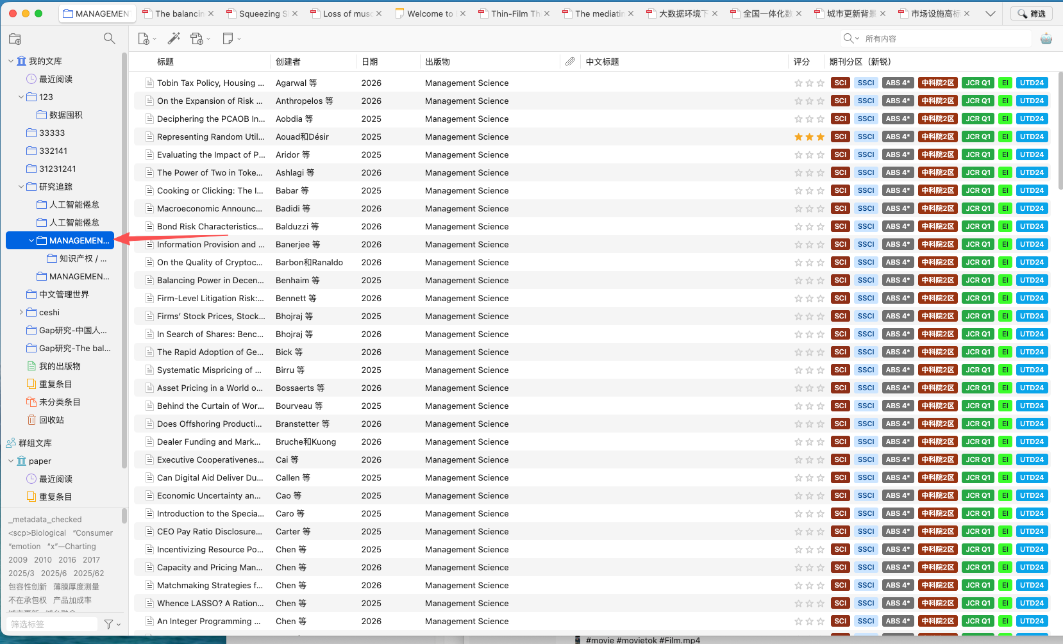Open the robot assistant icon in toolbar
Image resolution: width=1063 pixels, height=644 pixels.
[x=1046, y=38]
